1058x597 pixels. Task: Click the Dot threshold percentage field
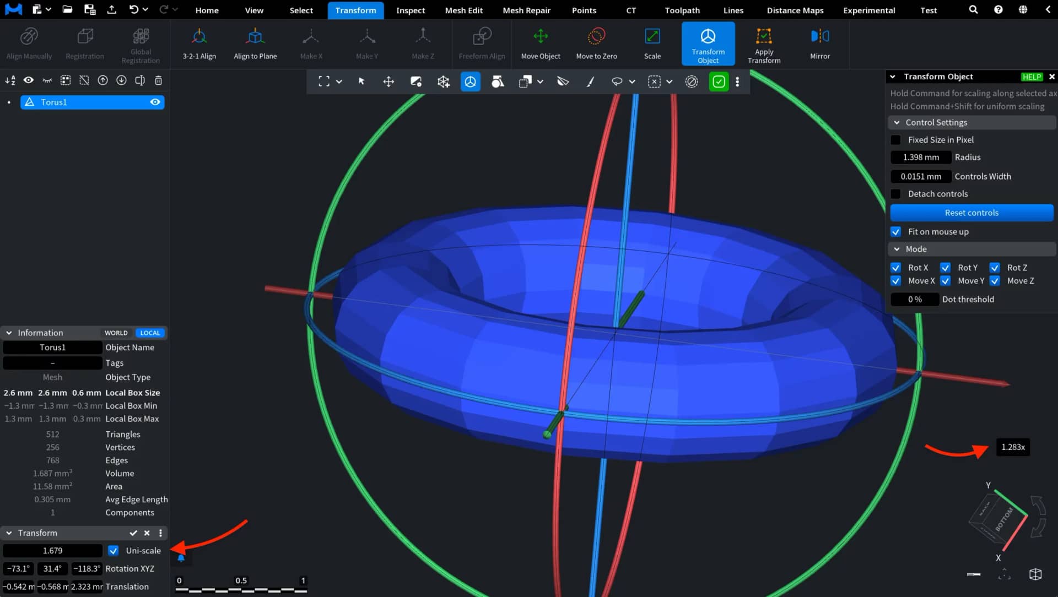(x=915, y=299)
